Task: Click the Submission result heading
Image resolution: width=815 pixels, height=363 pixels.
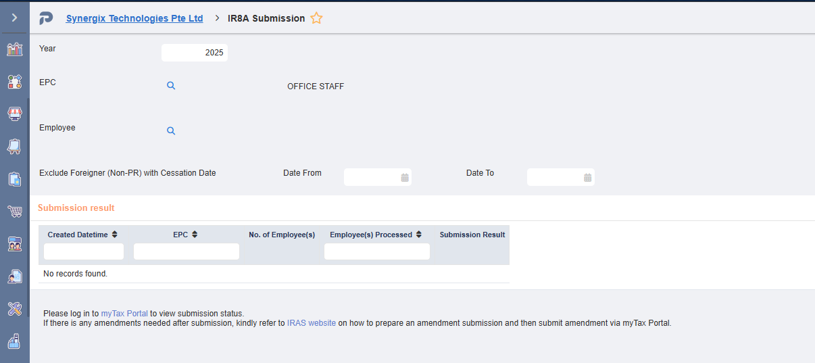Action: (x=76, y=208)
